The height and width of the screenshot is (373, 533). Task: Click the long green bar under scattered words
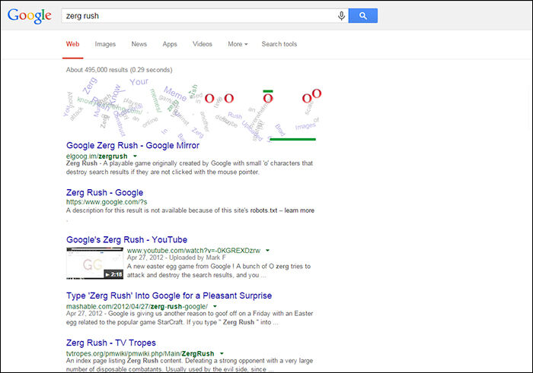tap(292, 139)
